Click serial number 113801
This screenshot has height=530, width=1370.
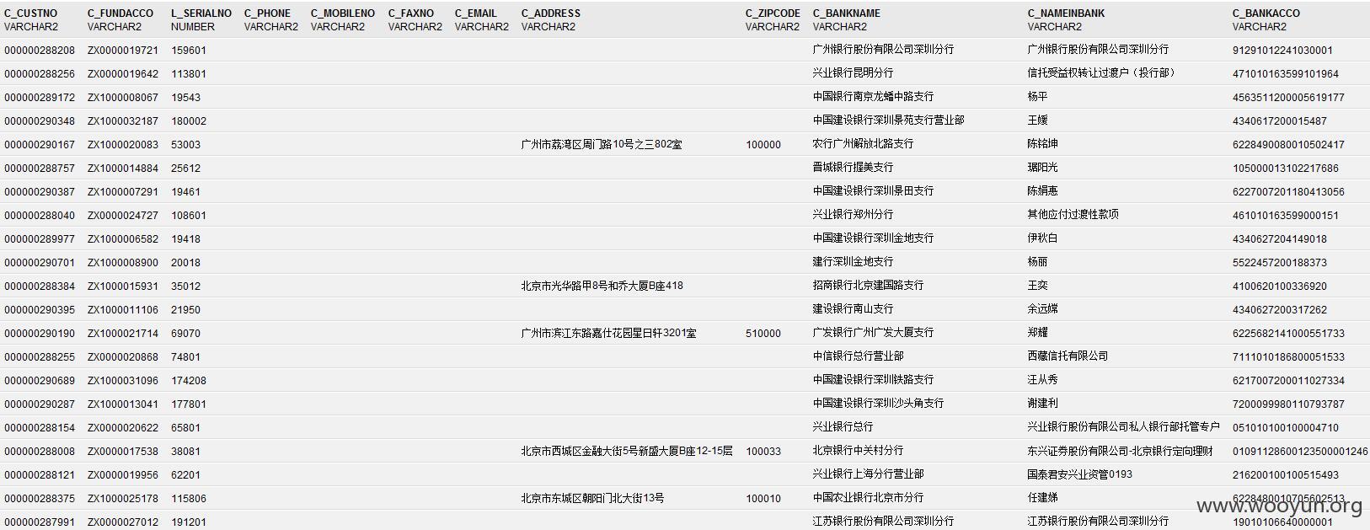click(x=189, y=74)
